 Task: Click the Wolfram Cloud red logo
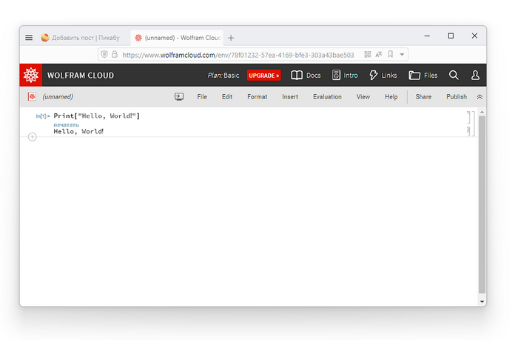coord(31,75)
